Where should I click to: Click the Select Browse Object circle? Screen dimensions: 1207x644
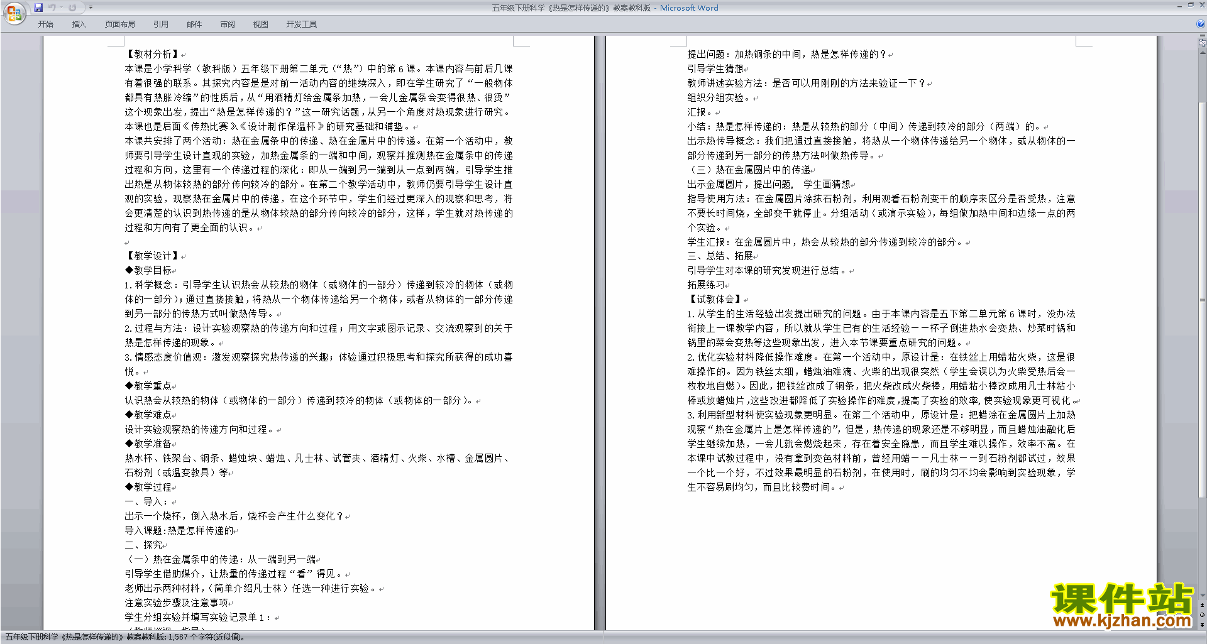(x=1202, y=614)
